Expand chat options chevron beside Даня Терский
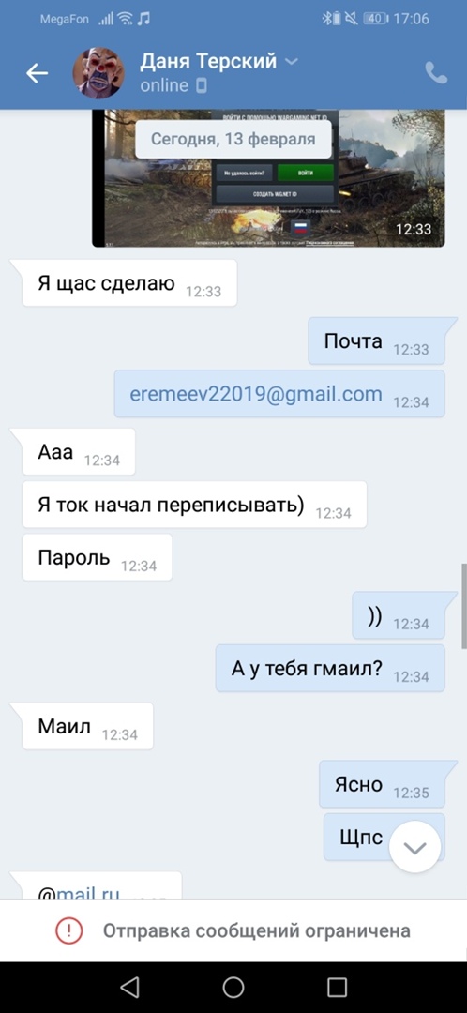The height and width of the screenshot is (1013, 467). [292, 61]
